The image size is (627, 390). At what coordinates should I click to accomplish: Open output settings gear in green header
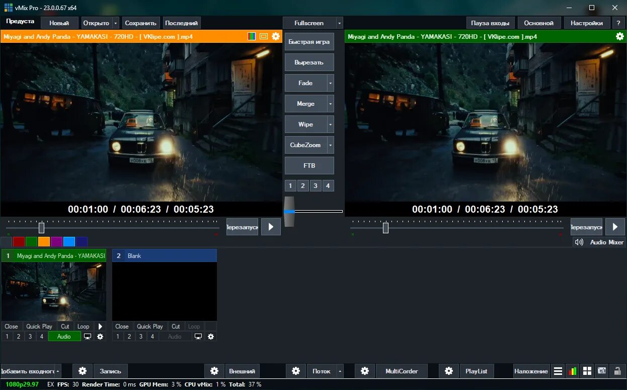619,36
